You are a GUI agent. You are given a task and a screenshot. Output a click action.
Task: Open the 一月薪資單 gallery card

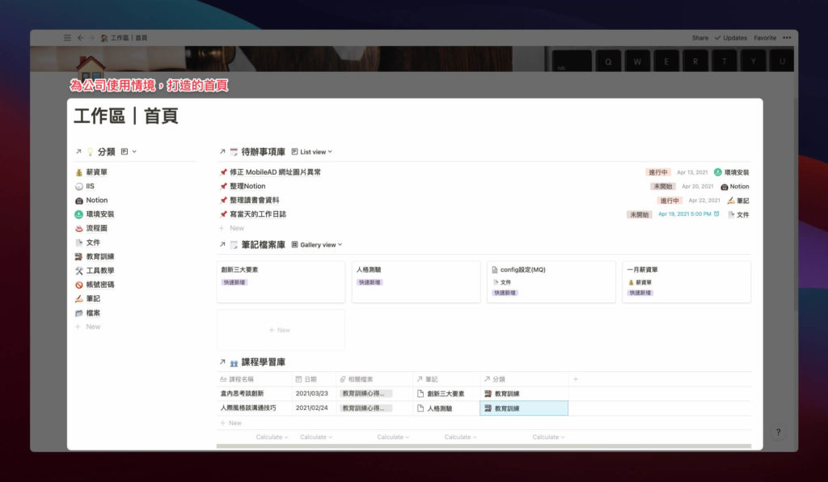coord(686,282)
